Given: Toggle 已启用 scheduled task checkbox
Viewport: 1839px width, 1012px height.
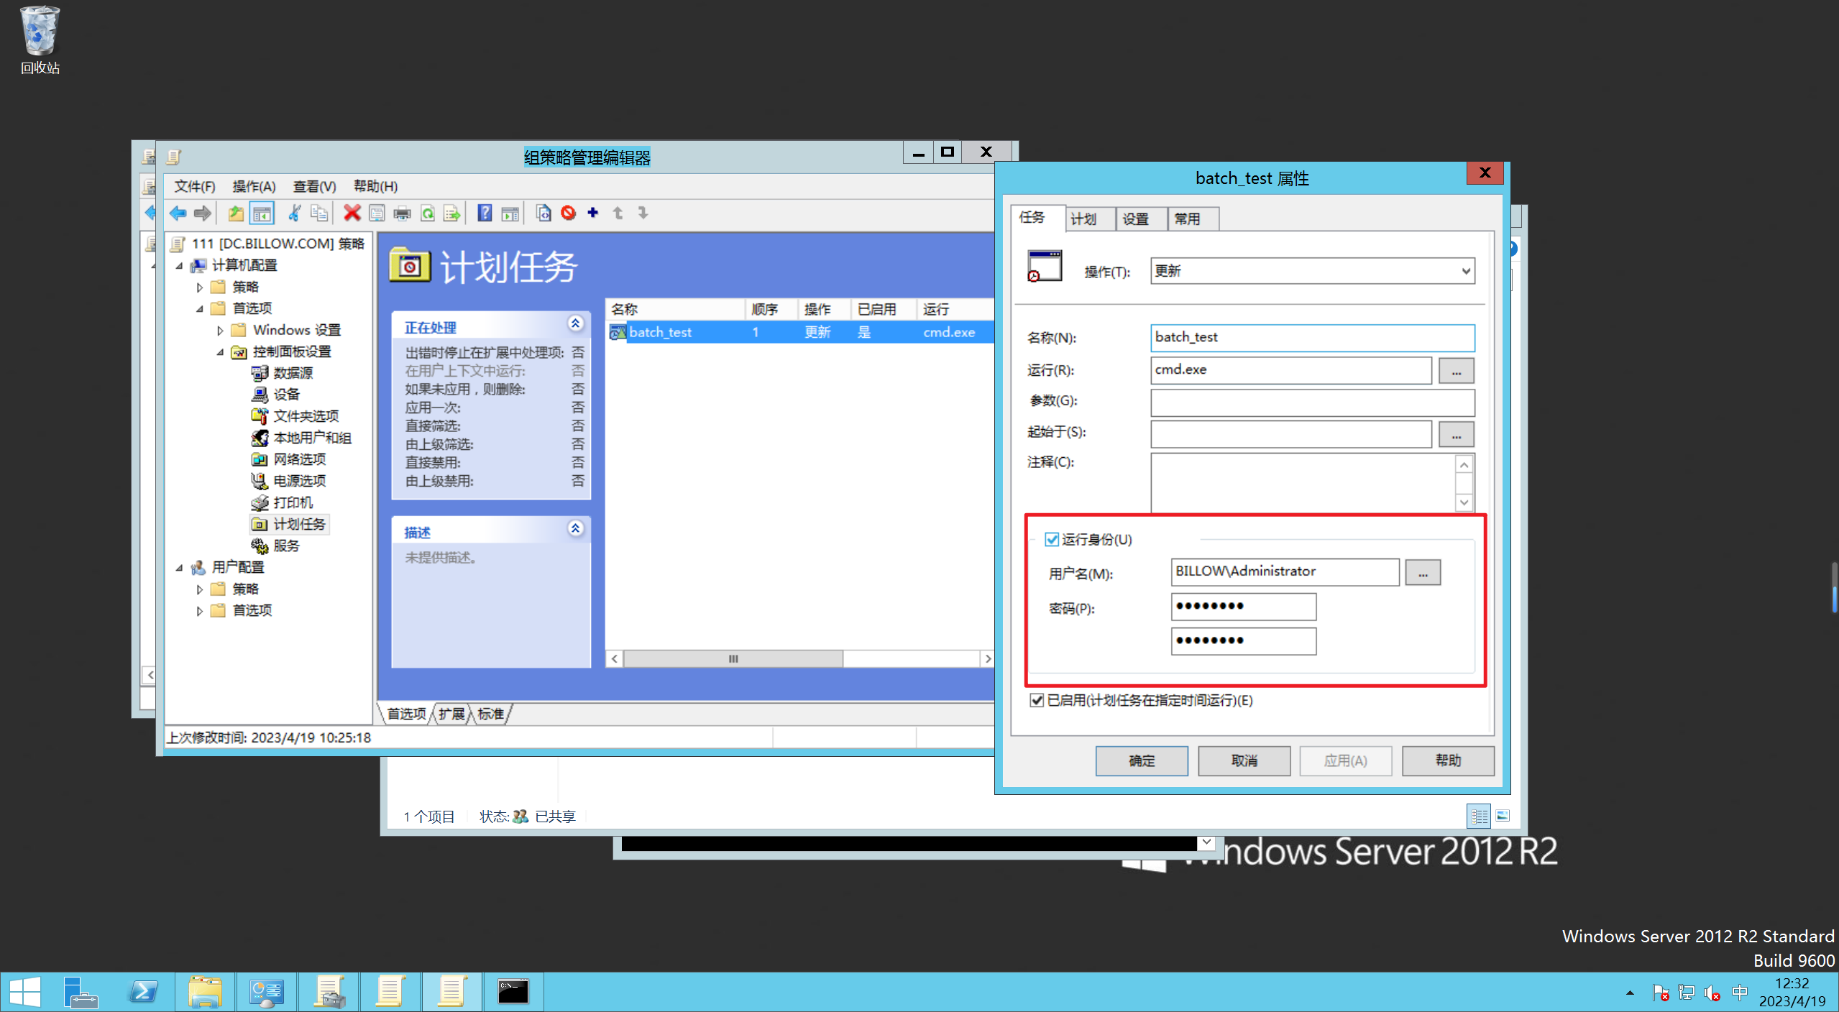Looking at the screenshot, I should pyautogui.click(x=1037, y=700).
